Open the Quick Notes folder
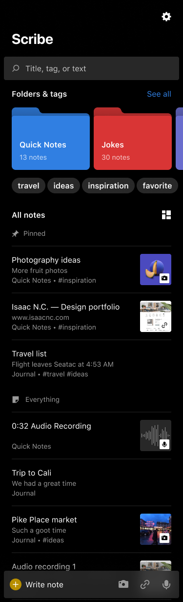This screenshot has height=602, width=183. tap(51, 139)
